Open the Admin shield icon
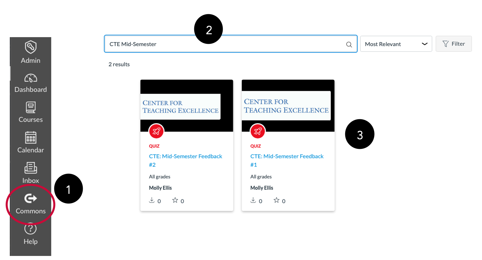 30,47
